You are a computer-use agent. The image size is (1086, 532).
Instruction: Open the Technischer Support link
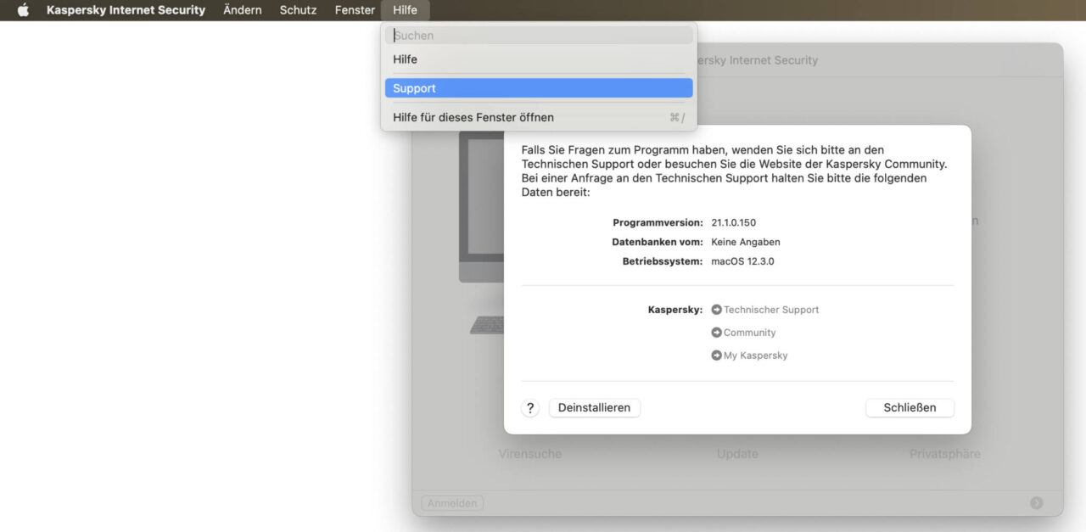tap(770, 310)
